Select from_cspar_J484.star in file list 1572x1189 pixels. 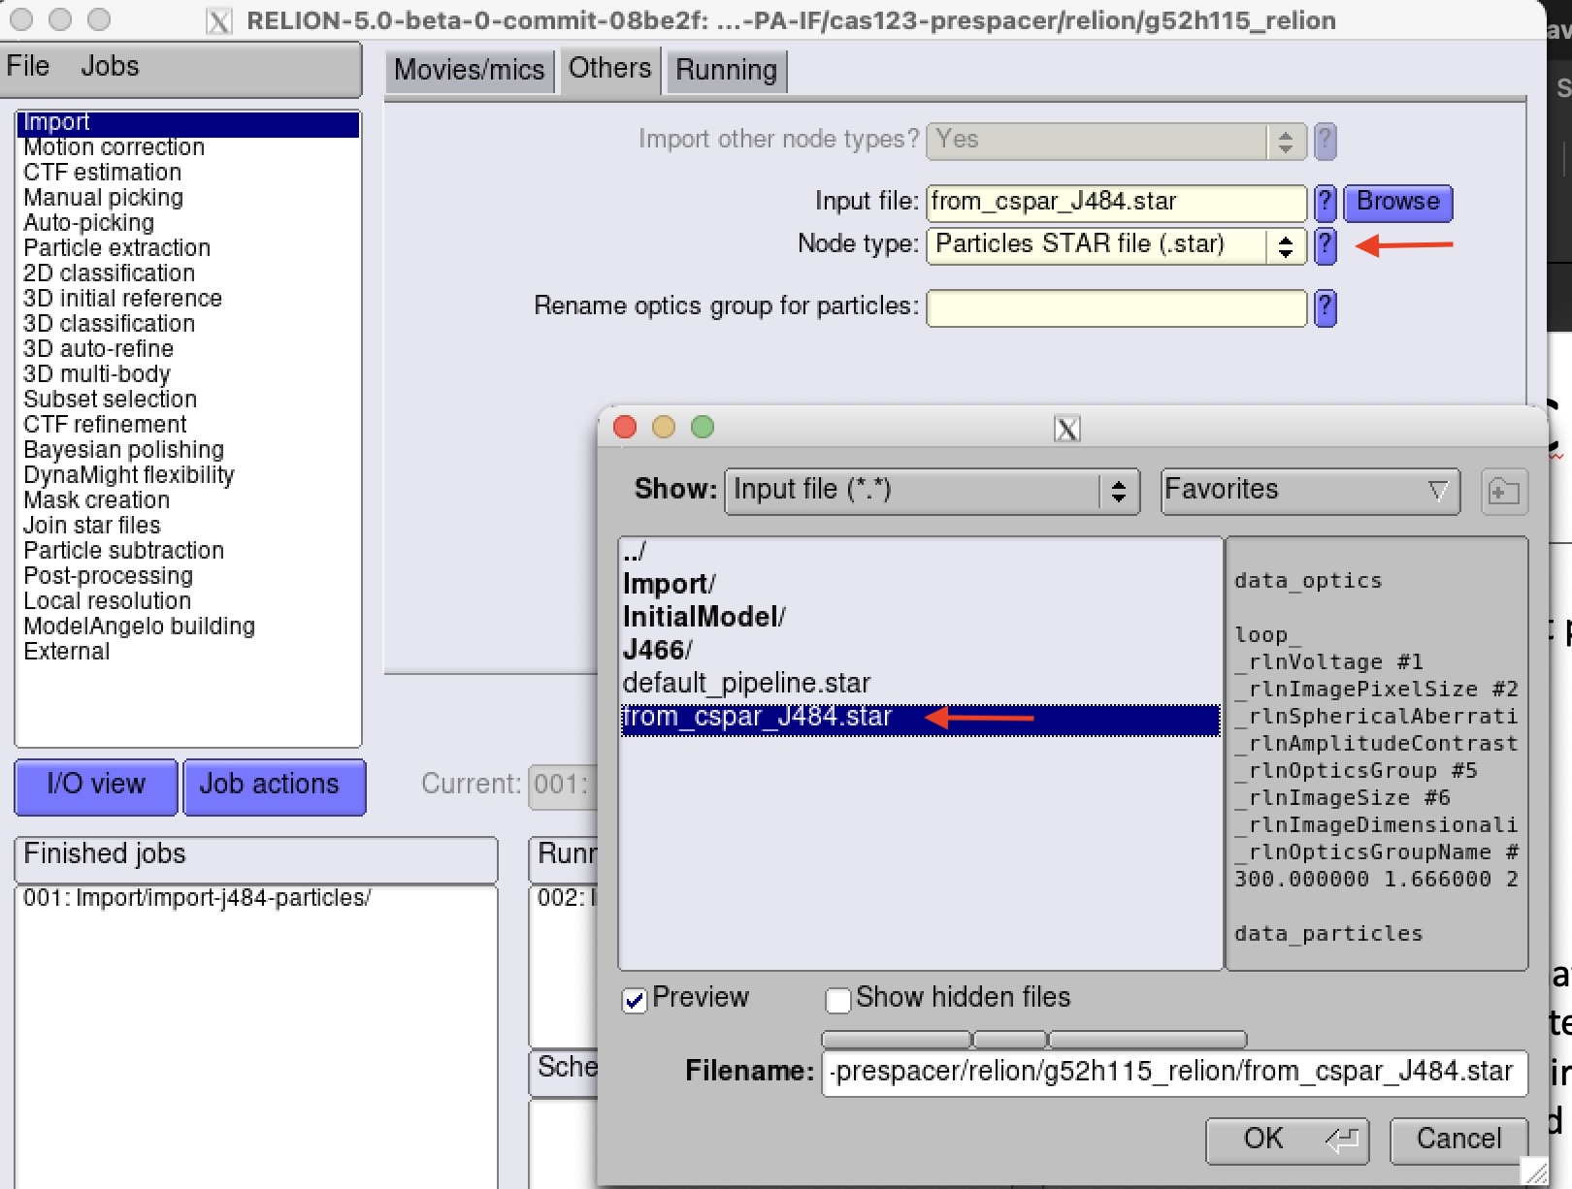[920, 719]
